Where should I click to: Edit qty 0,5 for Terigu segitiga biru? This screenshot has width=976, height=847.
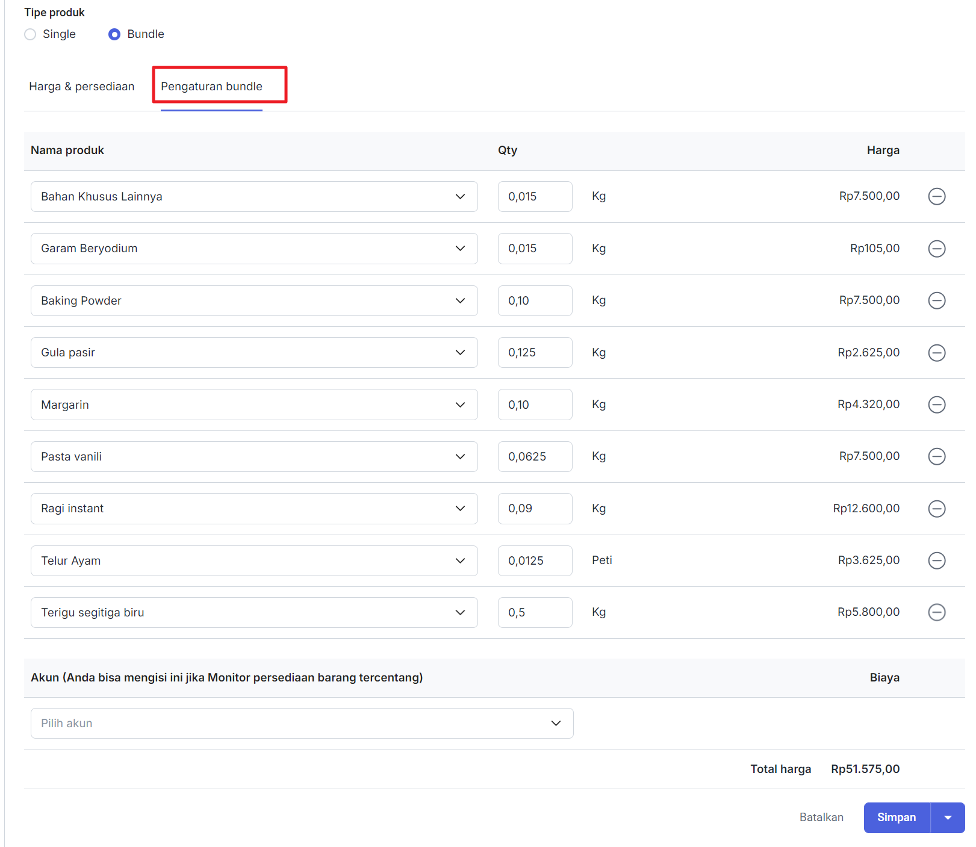click(535, 612)
